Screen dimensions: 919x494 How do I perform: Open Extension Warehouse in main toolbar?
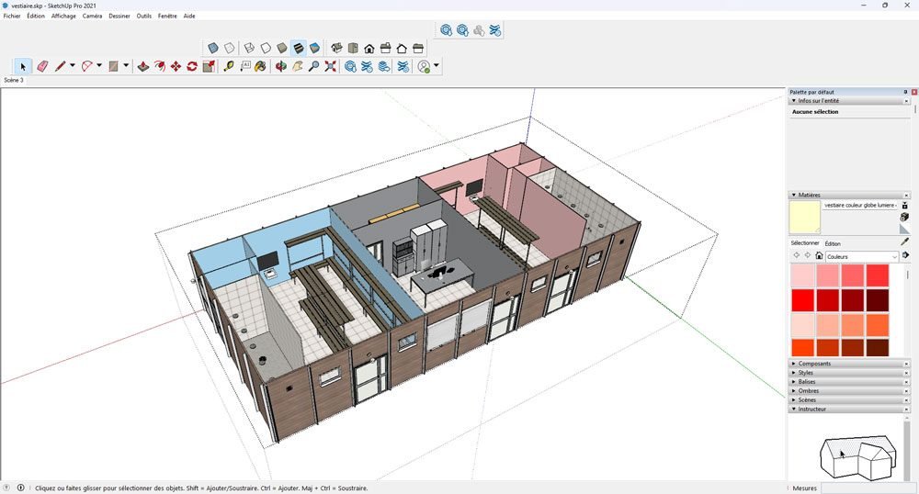(x=367, y=67)
